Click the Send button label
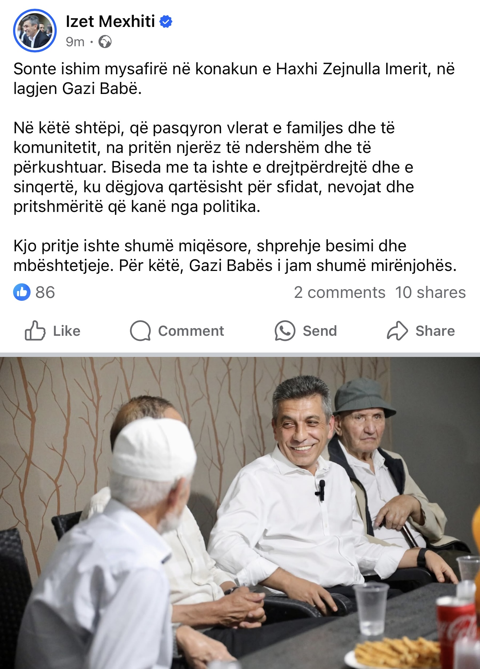Viewport: 480px width, 669px height. 320,331
